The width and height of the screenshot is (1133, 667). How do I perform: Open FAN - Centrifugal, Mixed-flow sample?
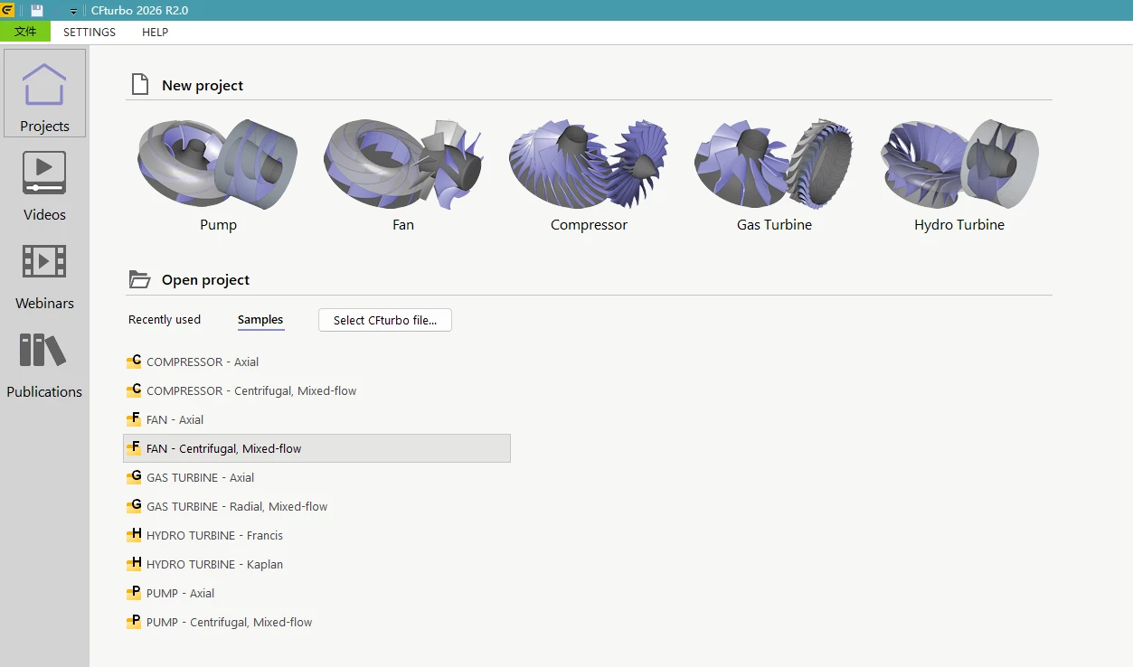(316, 448)
